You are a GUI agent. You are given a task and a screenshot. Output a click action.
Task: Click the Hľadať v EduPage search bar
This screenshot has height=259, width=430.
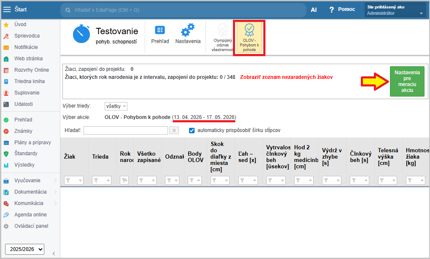coord(183,10)
